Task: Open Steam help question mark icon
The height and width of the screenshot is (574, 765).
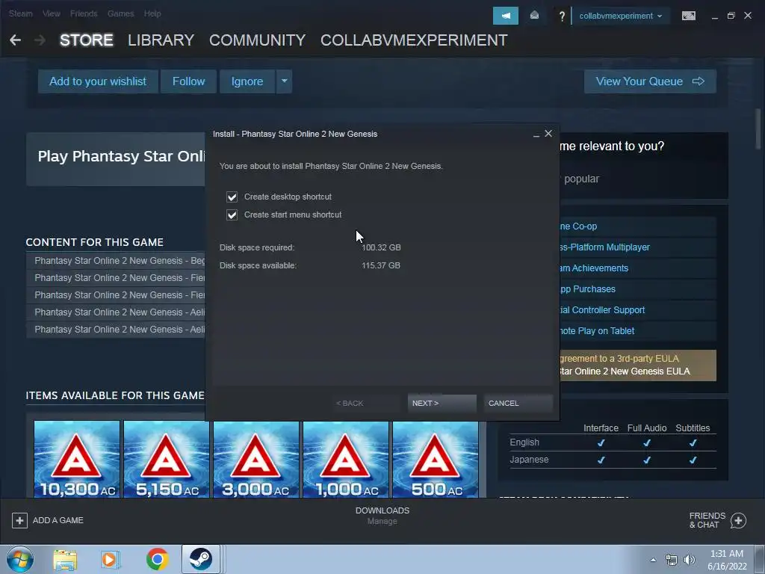Action: [x=562, y=16]
